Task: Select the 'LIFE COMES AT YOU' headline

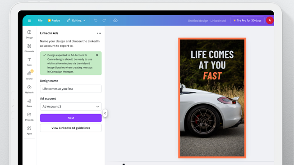Action: pyautogui.click(x=212, y=60)
